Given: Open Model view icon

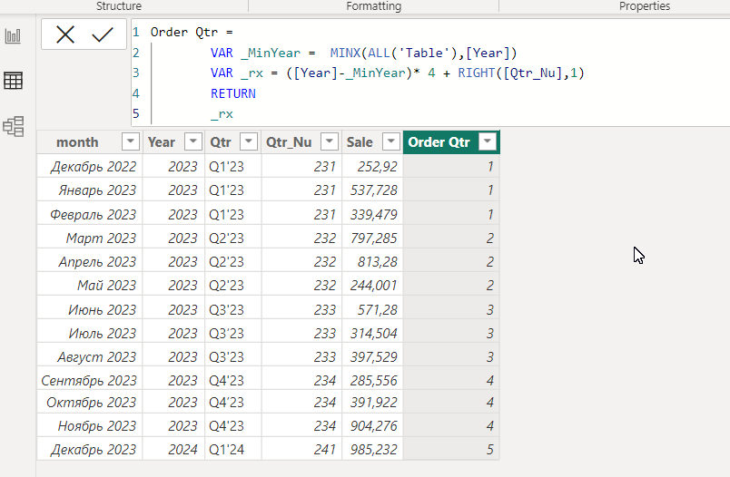Looking at the screenshot, I should (x=13, y=126).
